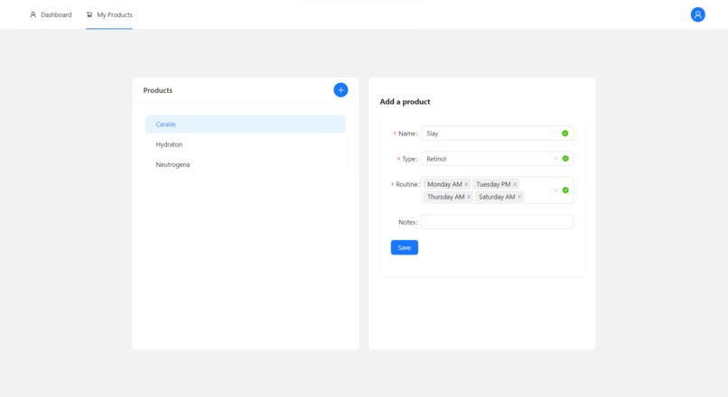728x397 pixels.
Task: Remove the Tuesday PM tag
Action: pos(515,185)
